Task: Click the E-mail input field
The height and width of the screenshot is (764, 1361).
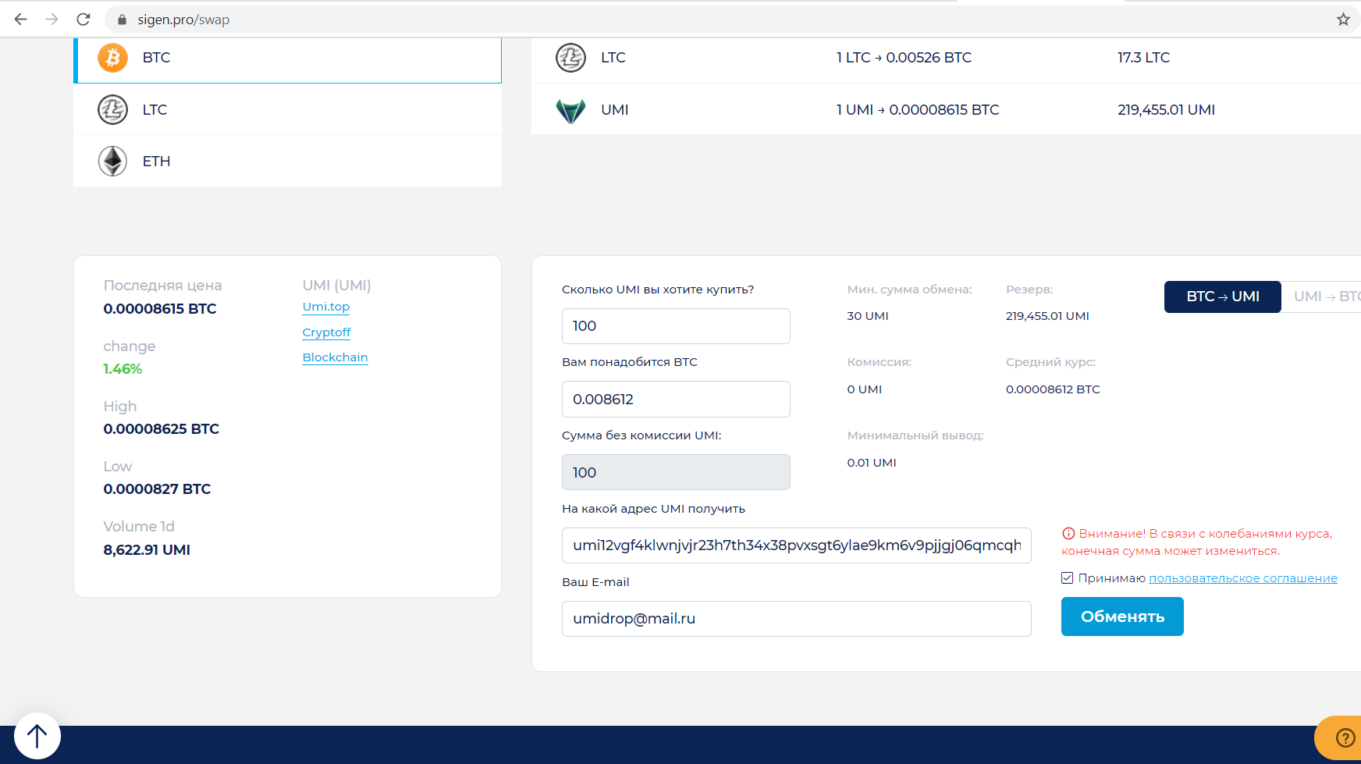Action: [x=797, y=619]
